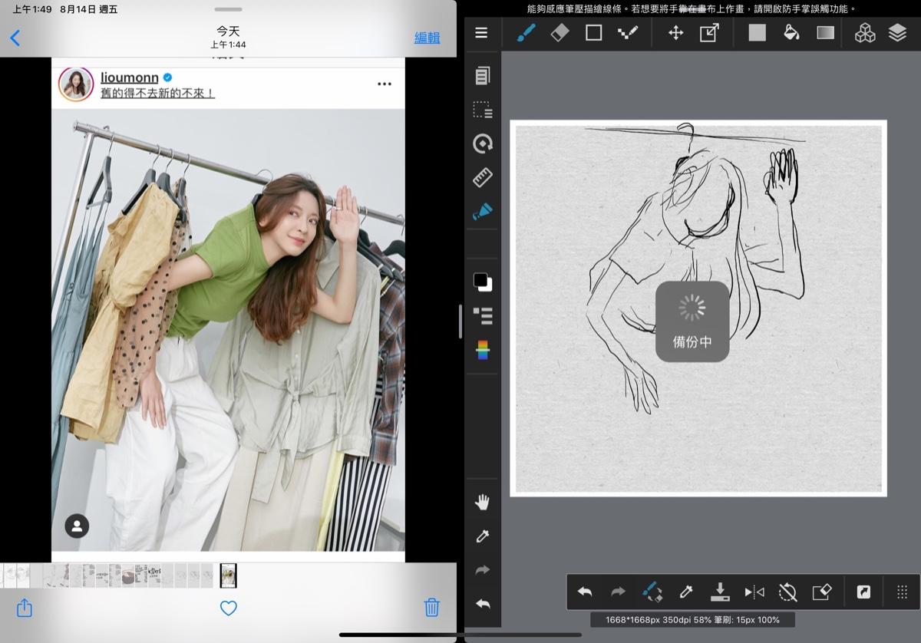Viewport: 921px width, 643px height.
Task: Open the black/white foreground color swatch
Action: 483,282
